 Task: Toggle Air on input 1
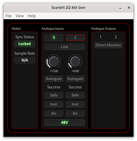[x=54, y=113]
